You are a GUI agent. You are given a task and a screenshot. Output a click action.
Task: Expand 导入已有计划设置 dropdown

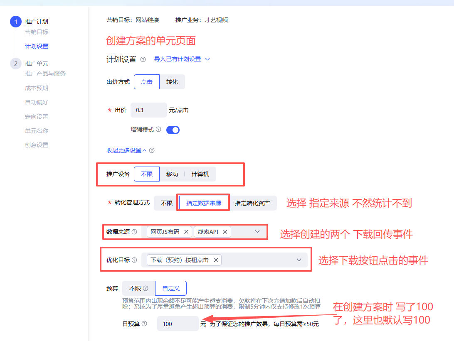click(182, 59)
